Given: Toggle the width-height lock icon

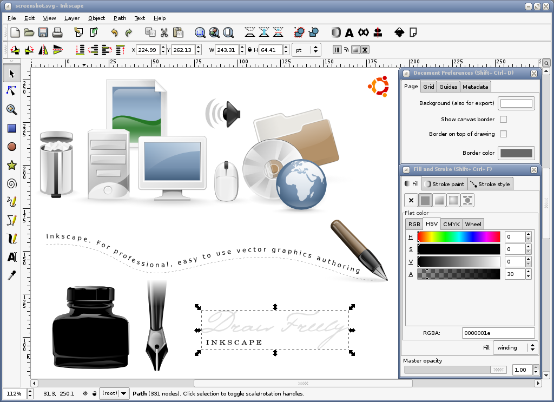Looking at the screenshot, I should (250, 50).
